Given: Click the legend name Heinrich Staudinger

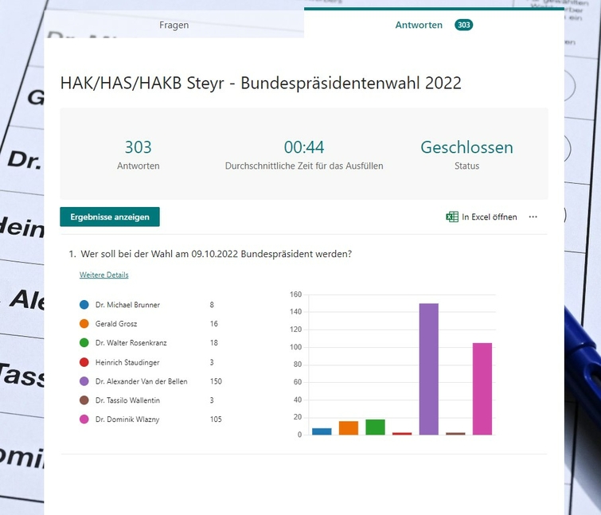Looking at the screenshot, I should click(x=127, y=362).
